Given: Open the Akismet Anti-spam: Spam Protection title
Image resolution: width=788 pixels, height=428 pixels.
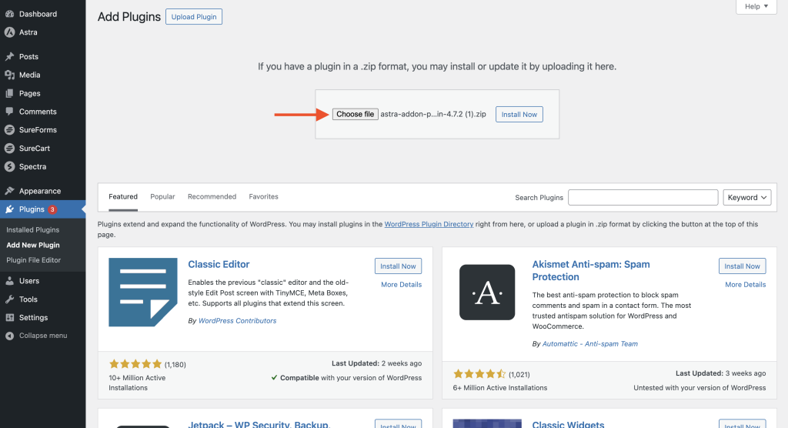Looking at the screenshot, I should click(591, 271).
